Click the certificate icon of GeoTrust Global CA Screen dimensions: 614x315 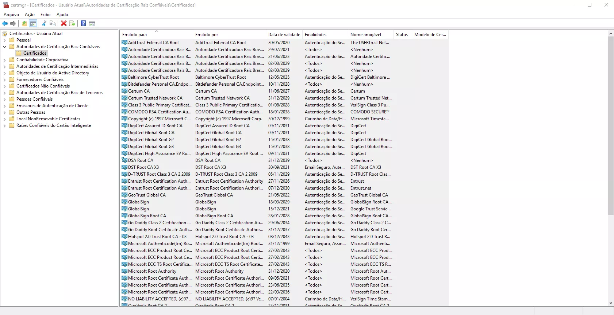124,195
